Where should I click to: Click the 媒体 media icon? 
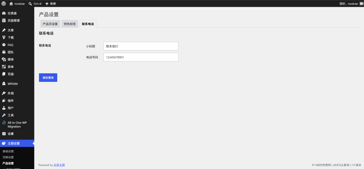pos(4,60)
